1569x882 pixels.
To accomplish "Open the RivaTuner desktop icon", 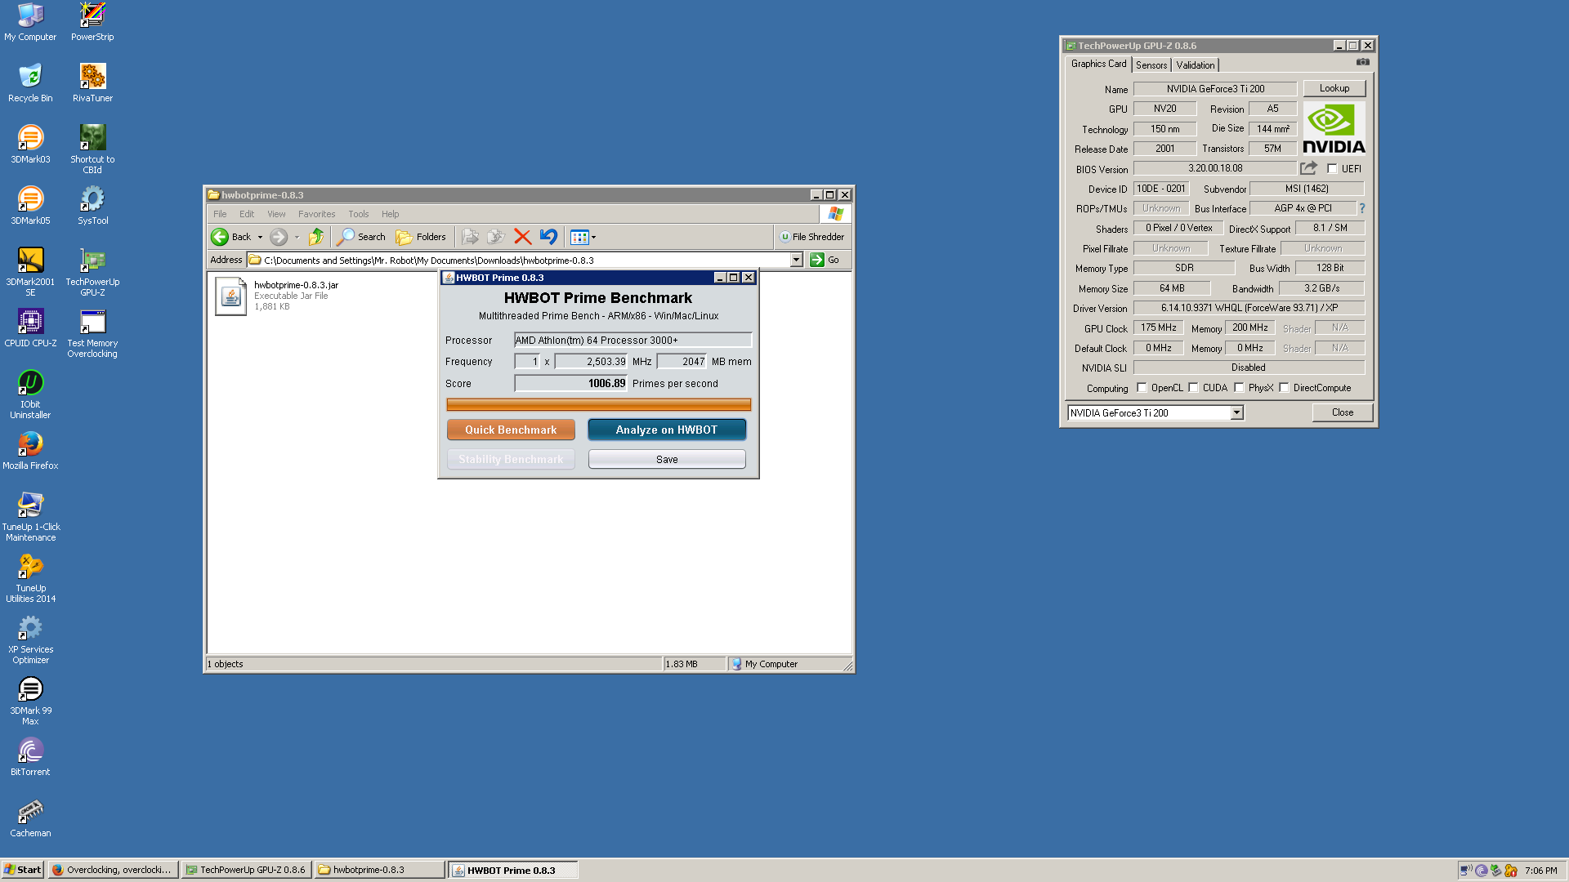I will (92, 82).
